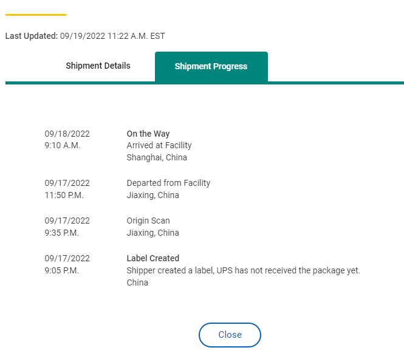Click the 9:05 P.M. time entry
The image size is (404, 356).
[62, 271]
